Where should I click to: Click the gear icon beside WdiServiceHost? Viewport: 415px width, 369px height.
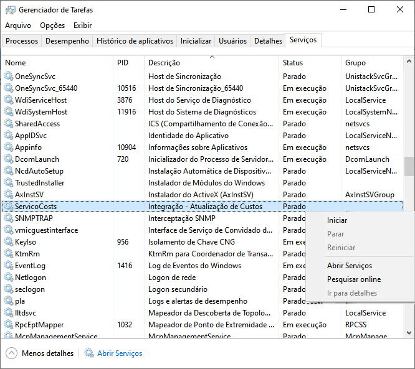[9, 100]
